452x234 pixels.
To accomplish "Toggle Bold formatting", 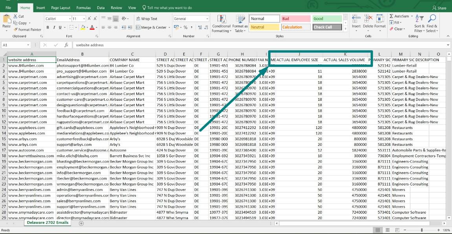I will (48, 27).
